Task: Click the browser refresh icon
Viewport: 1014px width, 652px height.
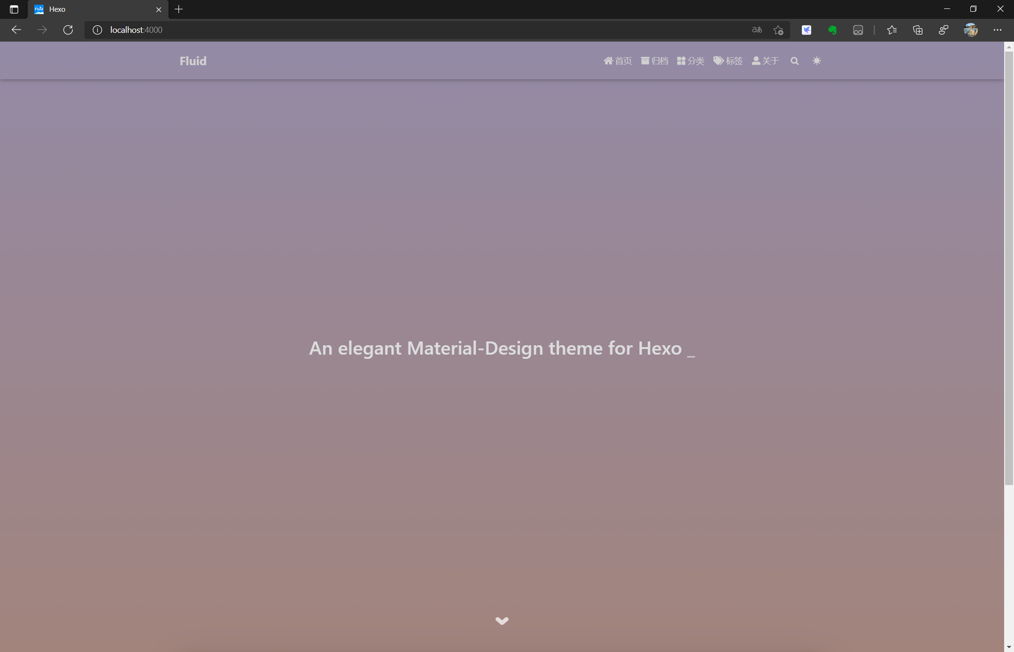Action: tap(68, 30)
